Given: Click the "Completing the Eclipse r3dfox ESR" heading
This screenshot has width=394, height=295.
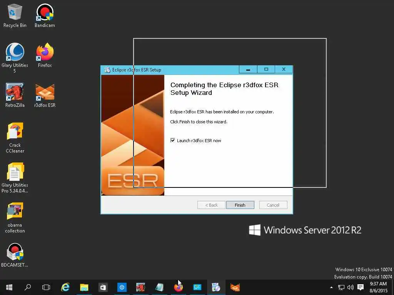Looking at the screenshot, I should tap(224, 89).
